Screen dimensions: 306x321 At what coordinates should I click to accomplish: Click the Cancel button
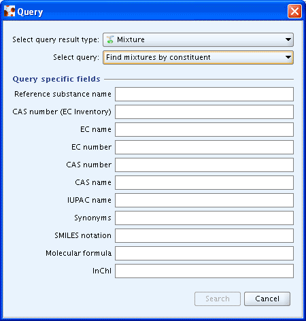[267, 299]
